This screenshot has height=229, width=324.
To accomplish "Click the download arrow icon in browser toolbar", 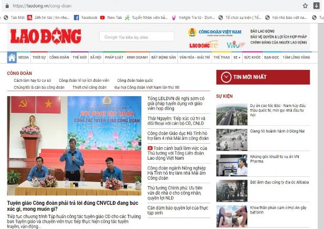I will tap(316, 6).
